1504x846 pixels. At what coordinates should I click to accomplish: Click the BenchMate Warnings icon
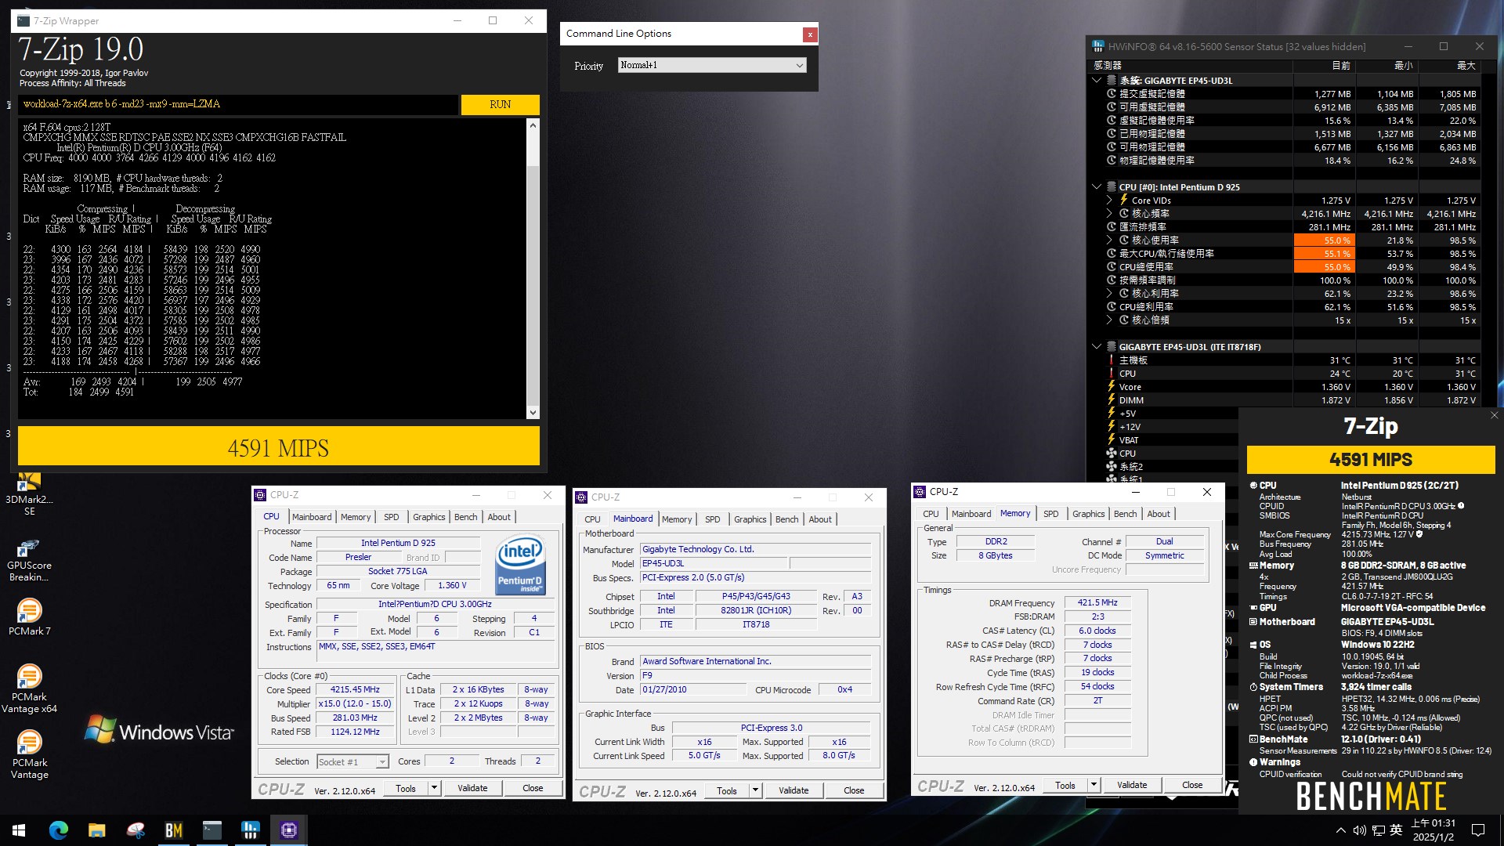[x=1253, y=762]
